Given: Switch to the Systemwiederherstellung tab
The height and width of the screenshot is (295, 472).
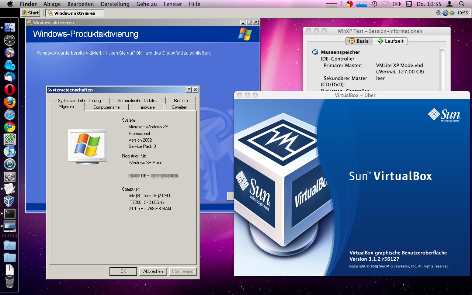Looking at the screenshot, I should [x=79, y=100].
